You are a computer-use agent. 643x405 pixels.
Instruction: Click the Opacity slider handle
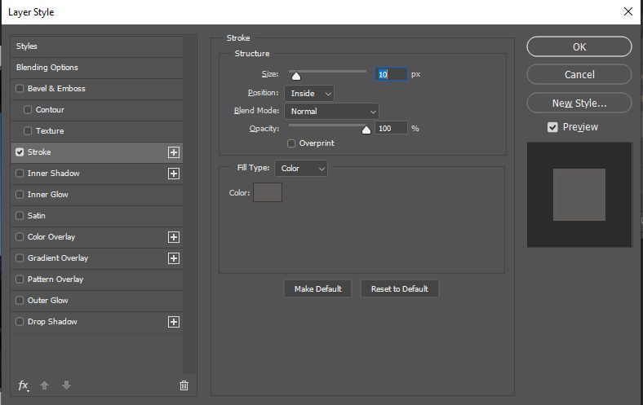(x=366, y=130)
